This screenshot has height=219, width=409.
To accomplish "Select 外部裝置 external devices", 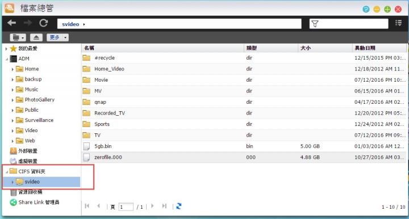I will coord(28,151).
